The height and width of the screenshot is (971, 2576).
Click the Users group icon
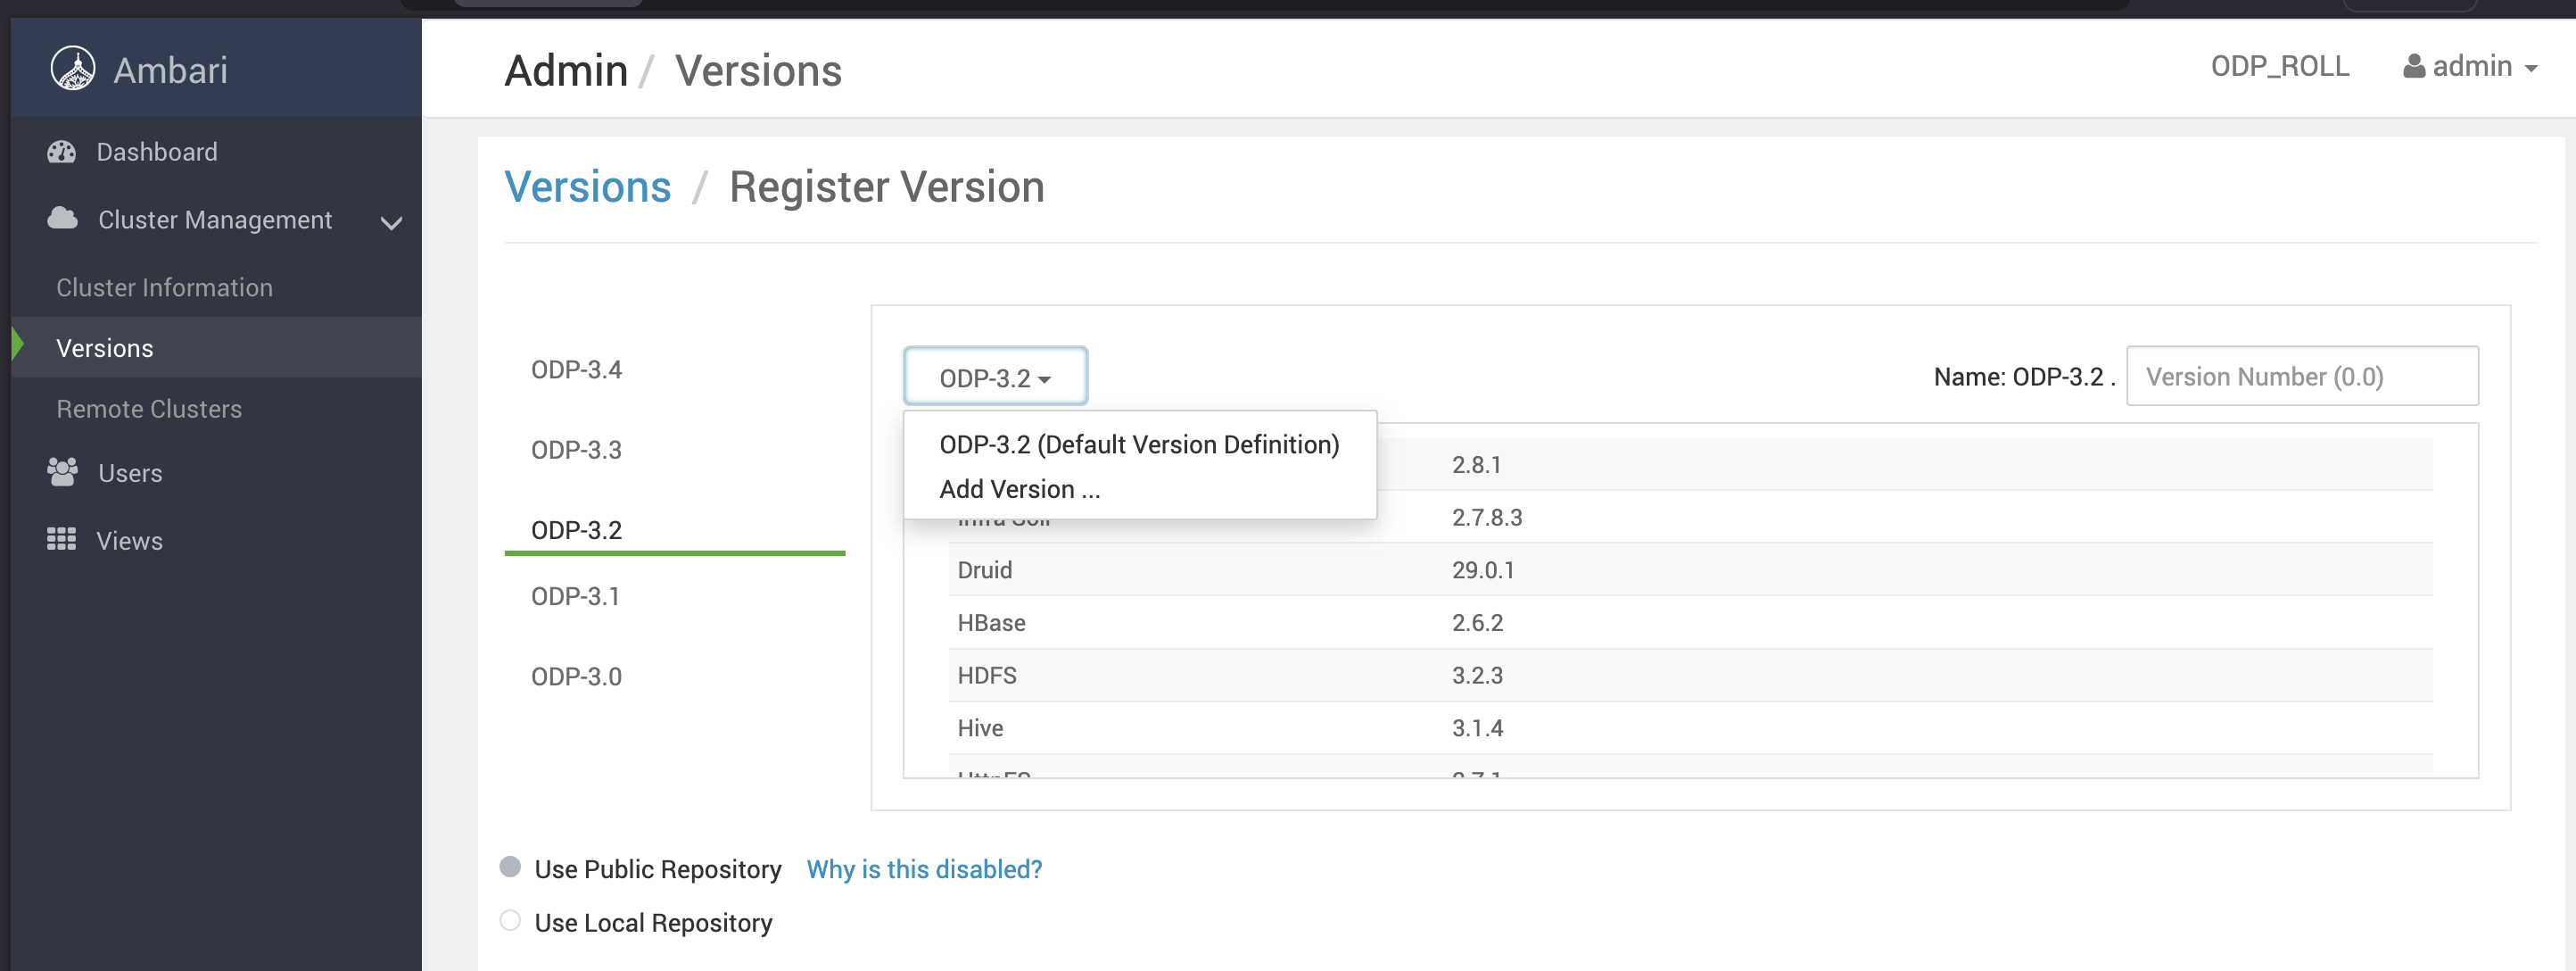[63, 472]
